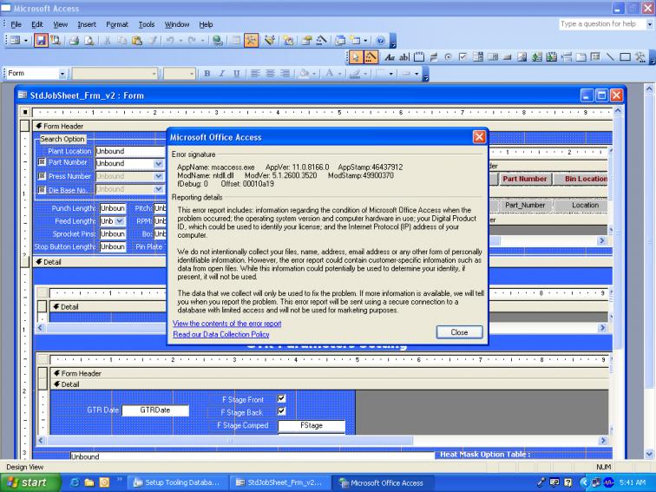Pick the Option Group toolbox tool
Screen dimensions: 656x492
419,57
